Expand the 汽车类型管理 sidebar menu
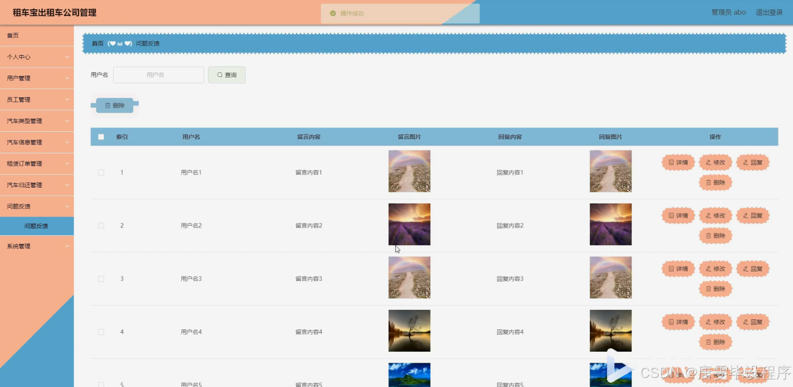 pos(37,121)
